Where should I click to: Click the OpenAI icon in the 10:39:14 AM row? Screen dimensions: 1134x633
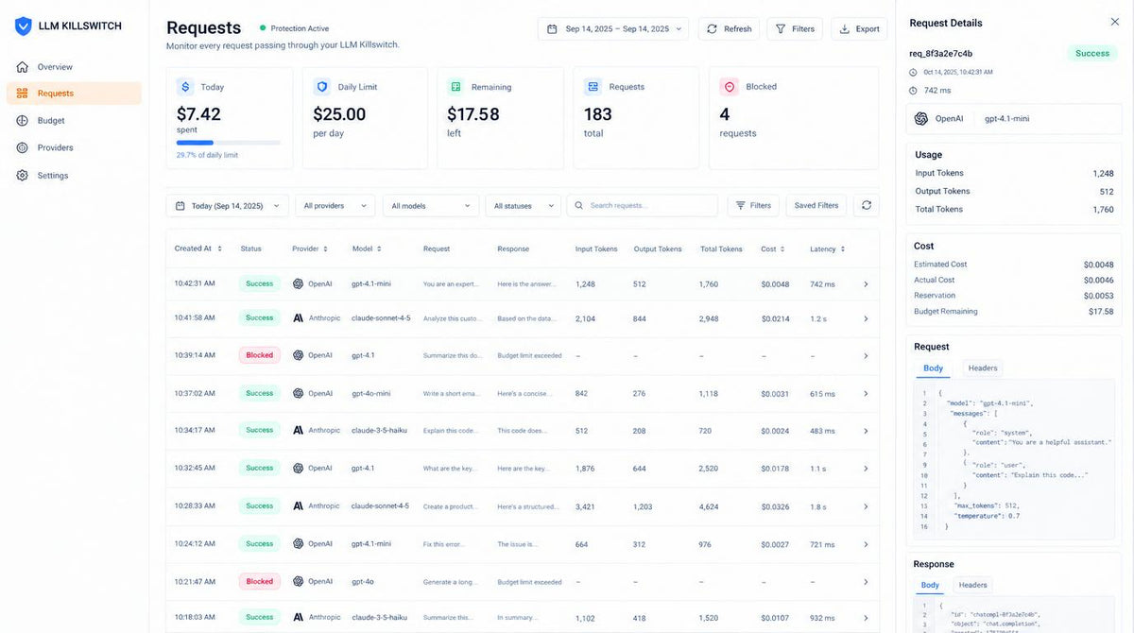[298, 355]
